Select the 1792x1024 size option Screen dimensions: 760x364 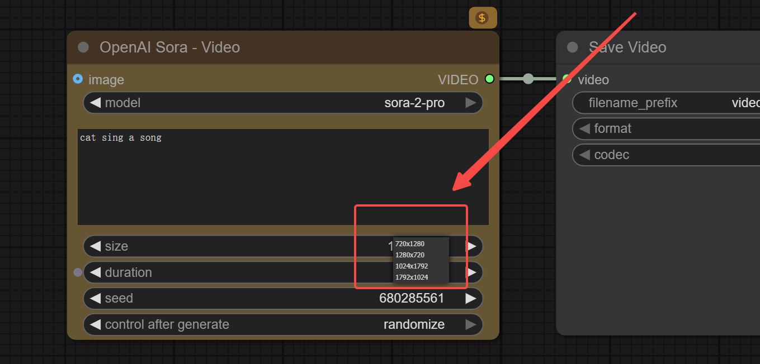coord(412,277)
